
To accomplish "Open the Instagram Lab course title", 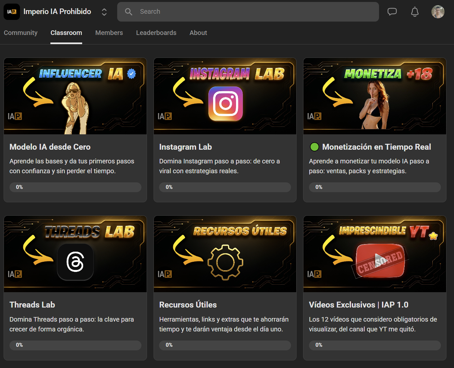I will pos(186,147).
